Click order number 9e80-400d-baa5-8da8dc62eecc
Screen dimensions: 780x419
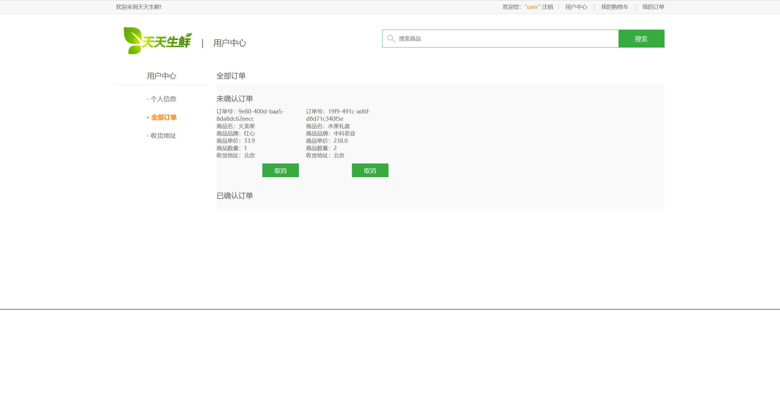[261, 115]
